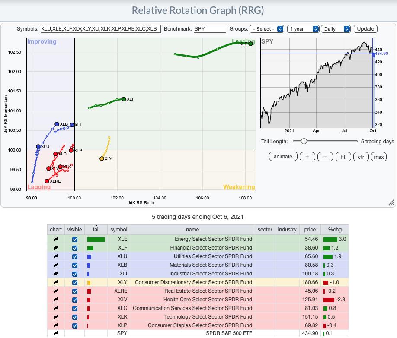Open the SPY row chart icon
This screenshot has width=397, height=338.
56,333
